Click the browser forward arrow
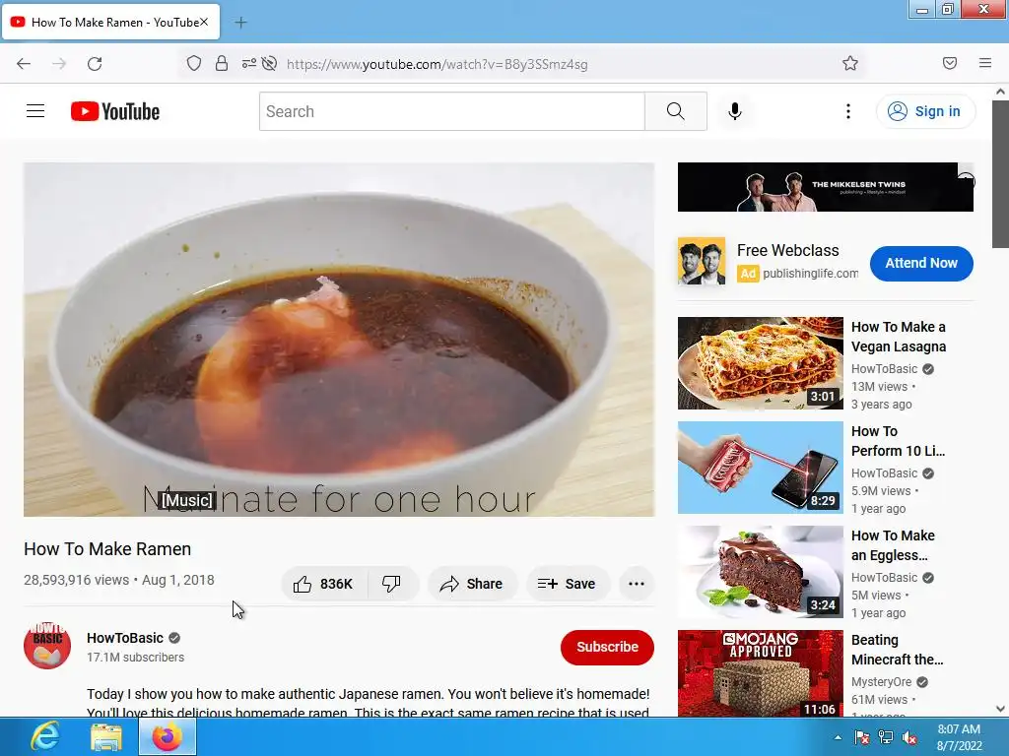The height and width of the screenshot is (756, 1009). click(59, 63)
